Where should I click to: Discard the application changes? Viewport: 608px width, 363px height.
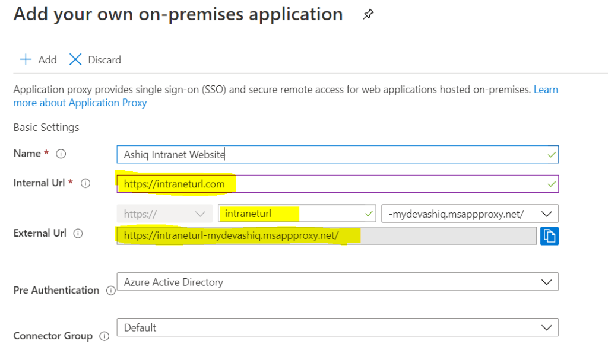(x=95, y=59)
